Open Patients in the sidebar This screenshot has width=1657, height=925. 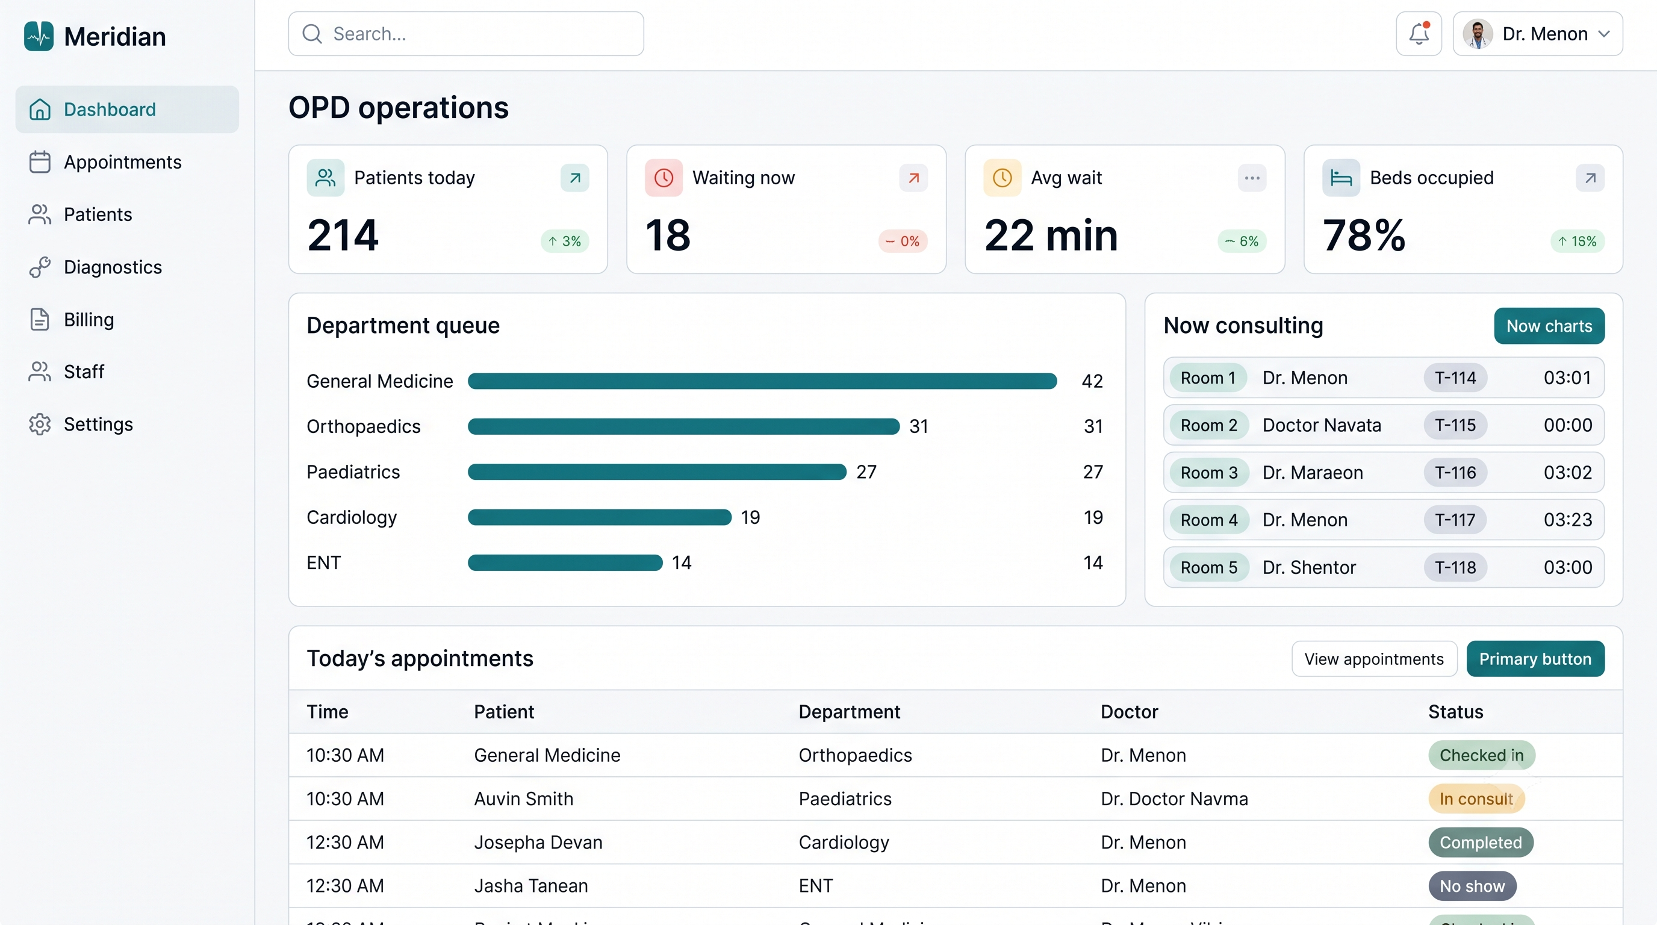(128, 214)
